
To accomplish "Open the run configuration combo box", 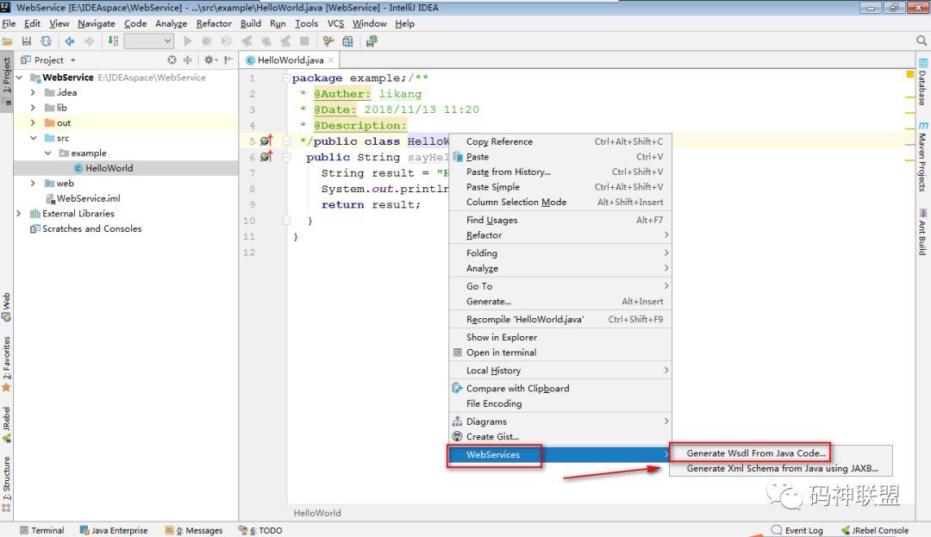I will click(x=148, y=41).
